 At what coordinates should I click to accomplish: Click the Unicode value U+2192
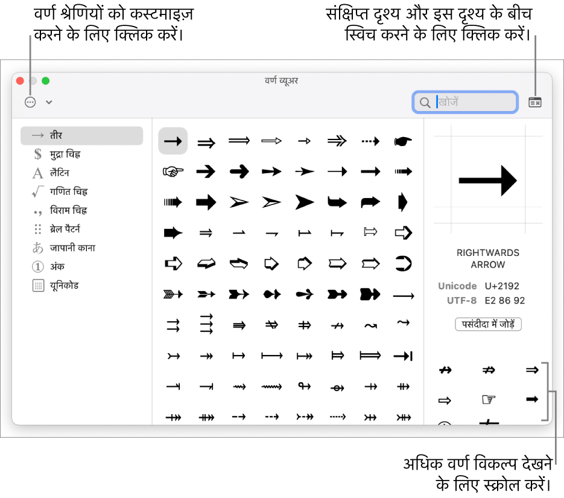(x=502, y=286)
